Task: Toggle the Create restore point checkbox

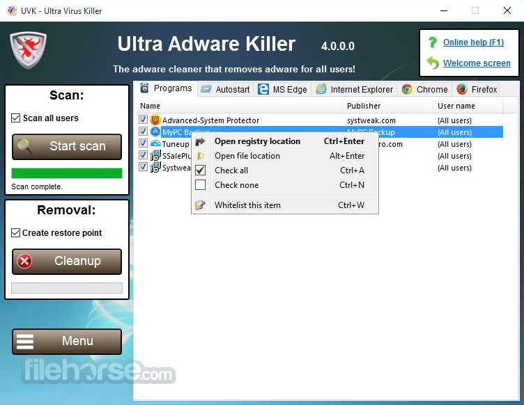Action: pos(16,232)
